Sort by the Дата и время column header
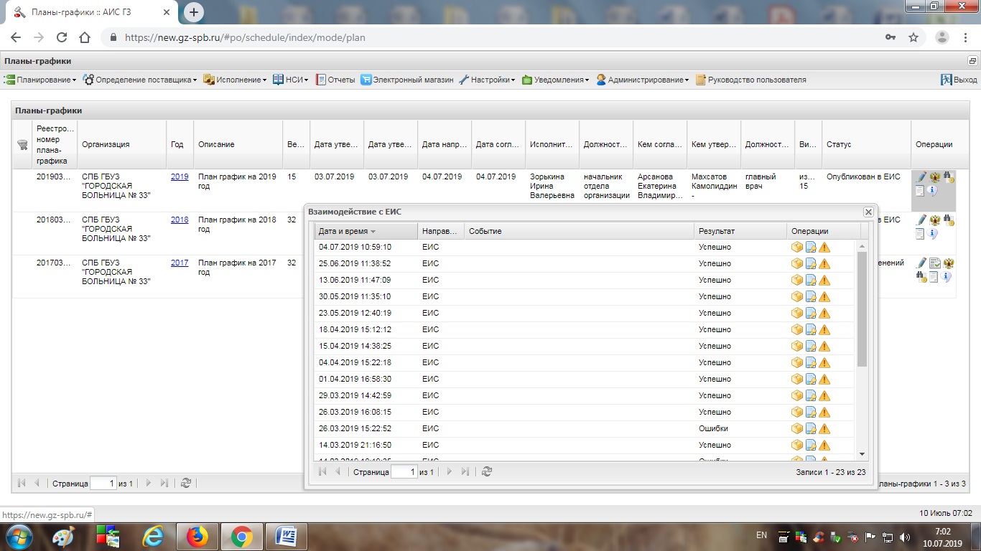 click(x=343, y=231)
